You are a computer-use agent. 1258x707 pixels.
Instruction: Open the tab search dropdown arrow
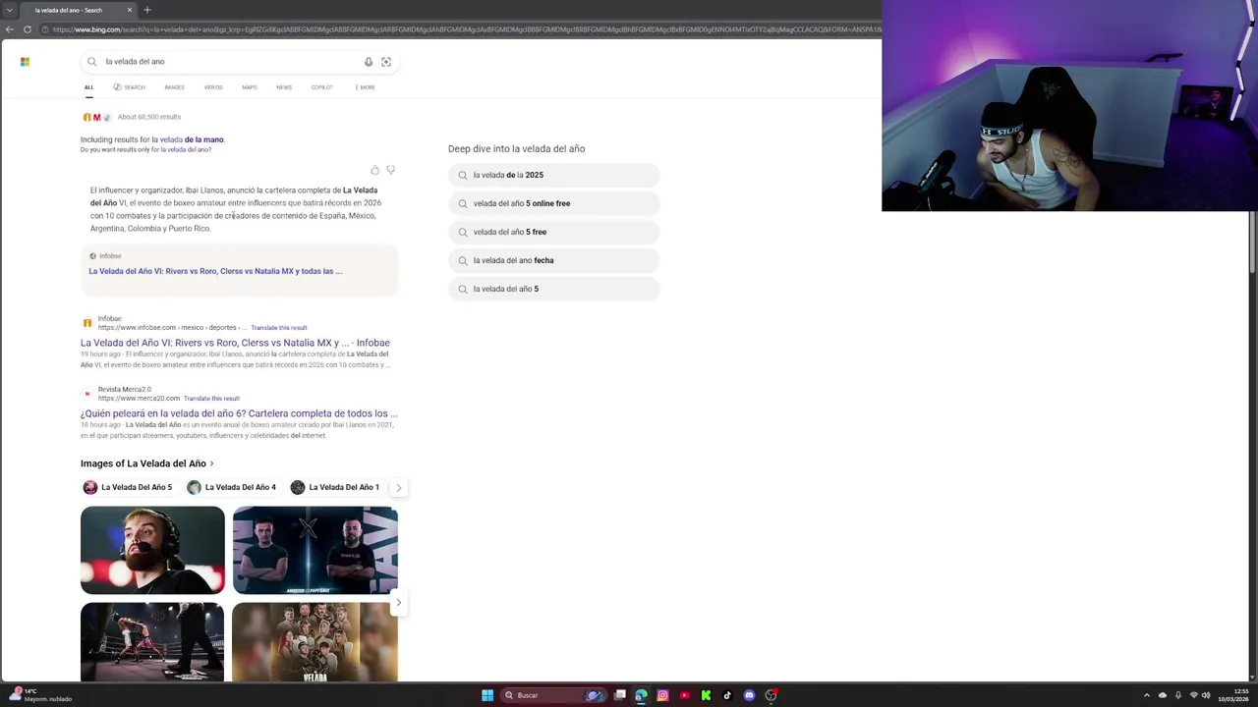[9, 10]
